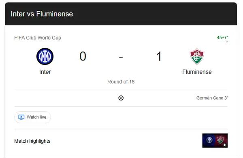Click the Fluminense crest in highlights thumbnail
This screenshot has width=243, height=158.
[220, 140]
